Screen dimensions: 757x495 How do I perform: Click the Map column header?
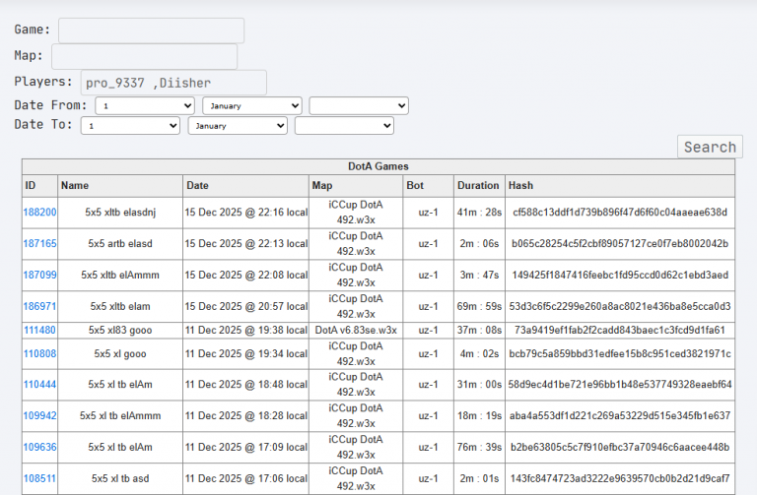(356, 186)
